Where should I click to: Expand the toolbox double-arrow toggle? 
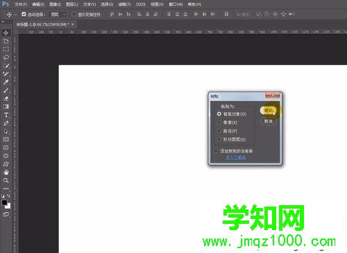pyautogui.click(x=3, y=21)
